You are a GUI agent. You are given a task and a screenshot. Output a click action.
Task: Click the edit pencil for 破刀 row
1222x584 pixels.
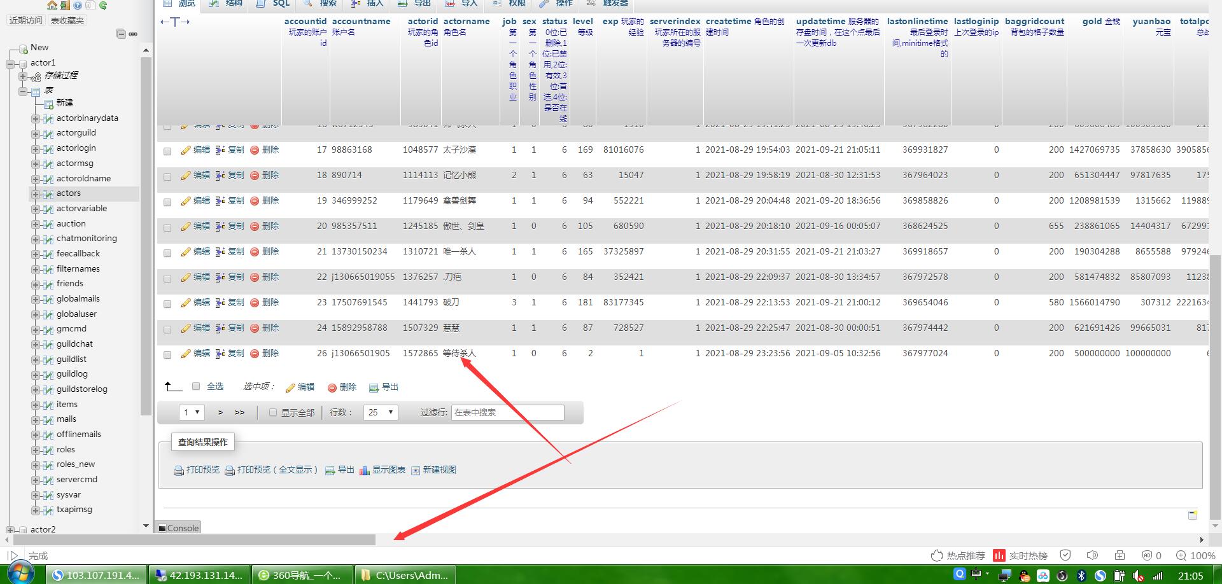[x=186, y=303]
